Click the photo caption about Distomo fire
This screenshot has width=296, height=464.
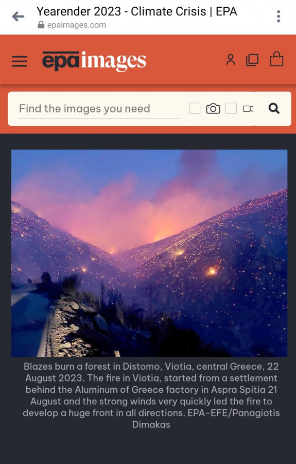[x=151, y=395]
